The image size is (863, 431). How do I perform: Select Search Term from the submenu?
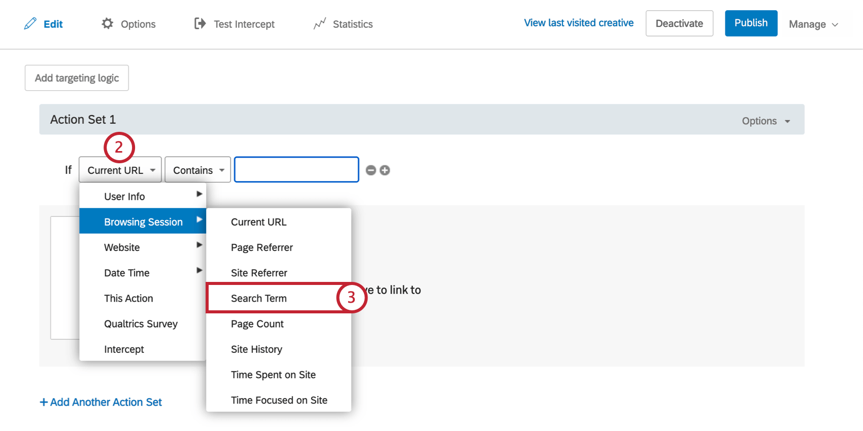(259, 298)
